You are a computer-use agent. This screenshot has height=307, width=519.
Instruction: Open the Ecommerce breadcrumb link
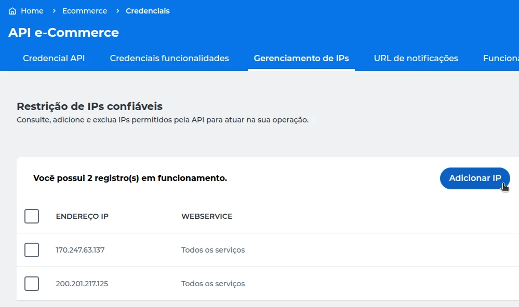(84, 10)
